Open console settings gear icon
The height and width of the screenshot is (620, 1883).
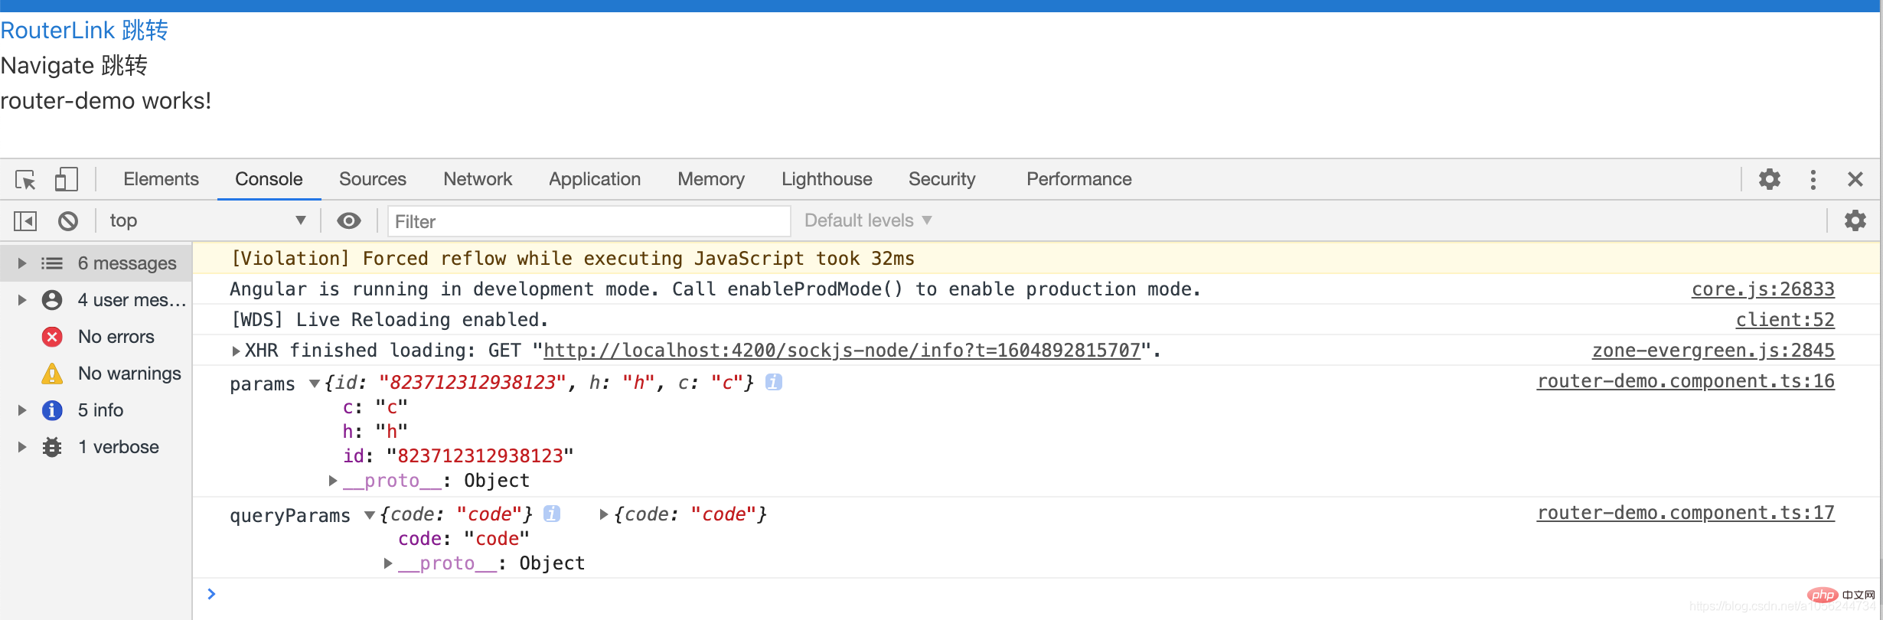click(1855, 221)
